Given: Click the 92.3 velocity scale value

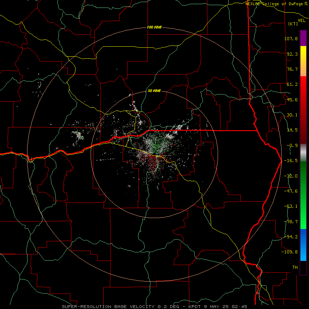Looking at the screenshot, I should point(292,54).
